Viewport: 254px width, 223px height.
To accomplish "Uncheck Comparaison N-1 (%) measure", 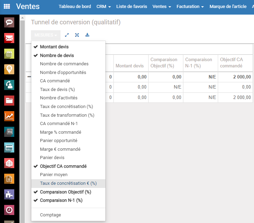I will [x=68, y=200].
